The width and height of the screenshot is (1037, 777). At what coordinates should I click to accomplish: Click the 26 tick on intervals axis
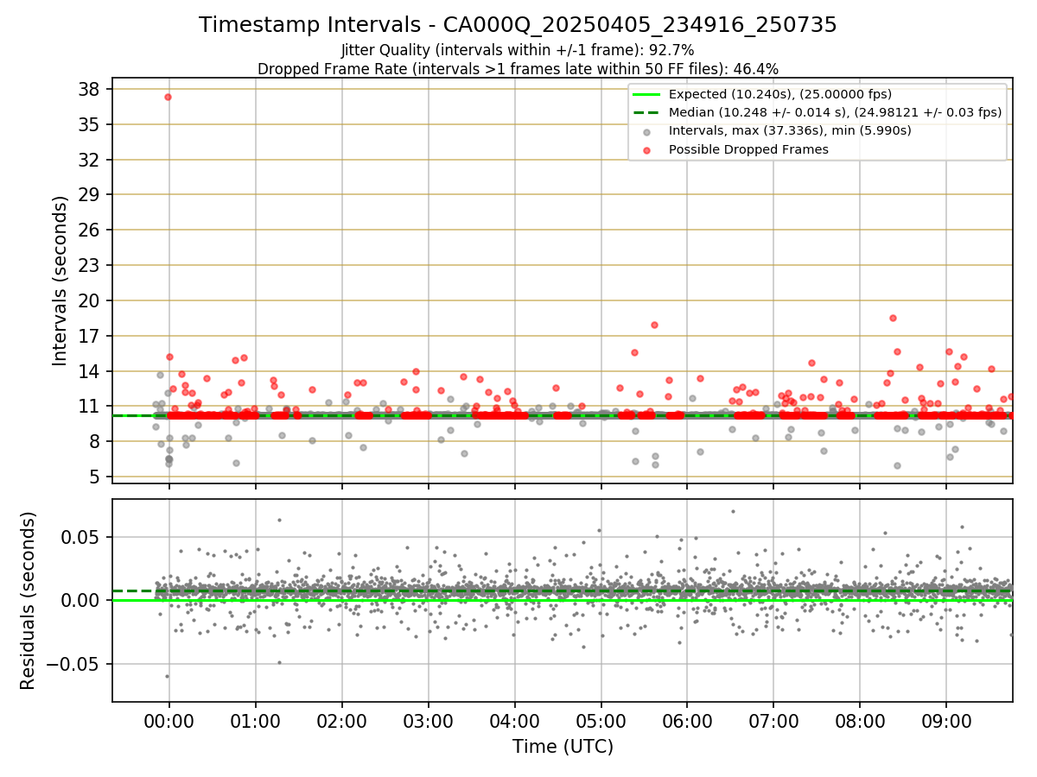(x=90, y=230)
